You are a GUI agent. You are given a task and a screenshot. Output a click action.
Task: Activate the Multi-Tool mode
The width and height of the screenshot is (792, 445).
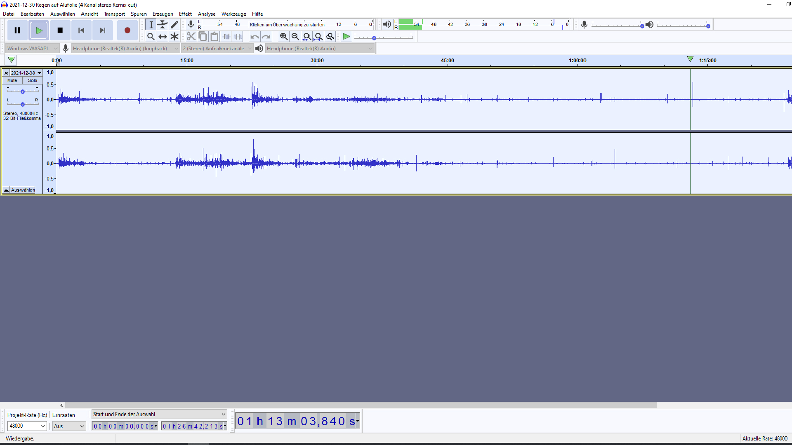coord(174,36)
